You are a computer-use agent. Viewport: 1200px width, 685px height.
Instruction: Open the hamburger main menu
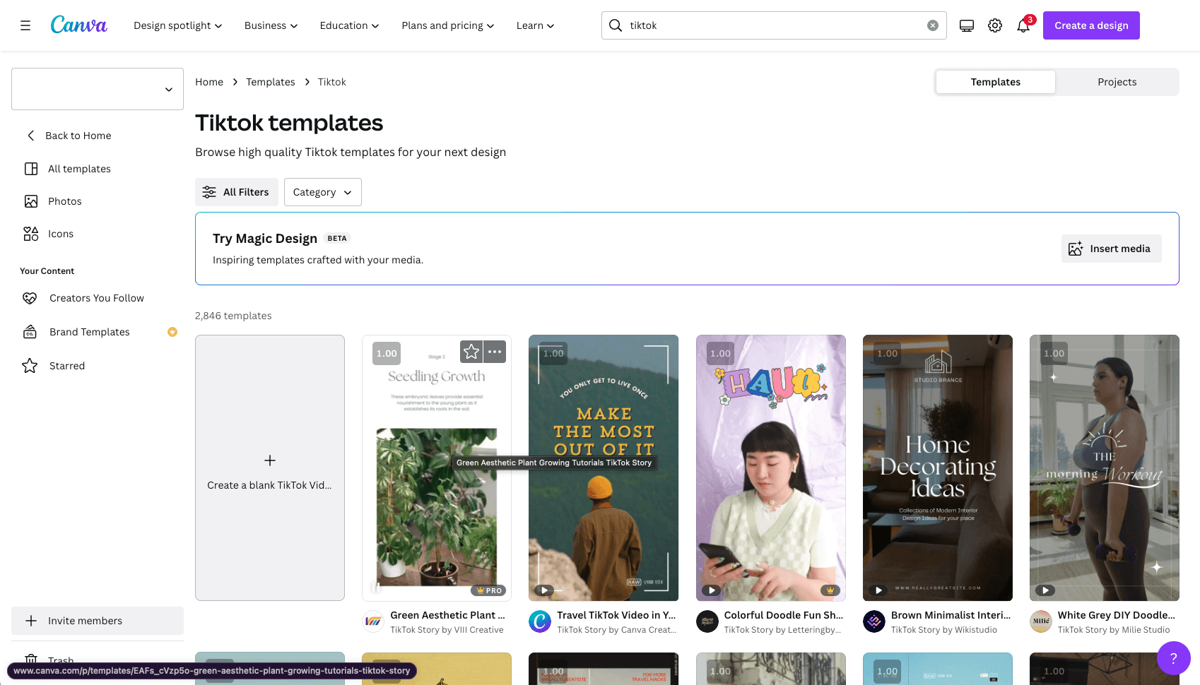pyautogui.click(x=25, y=25)
